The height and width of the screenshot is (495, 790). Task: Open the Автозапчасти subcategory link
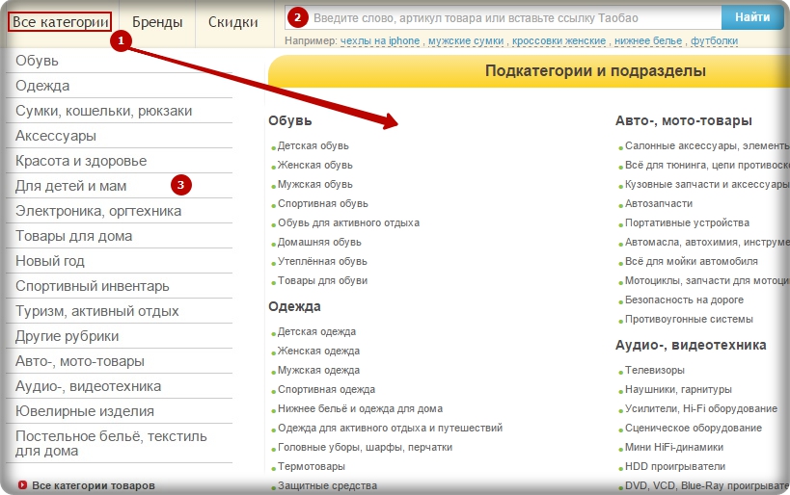coord(659,203)
